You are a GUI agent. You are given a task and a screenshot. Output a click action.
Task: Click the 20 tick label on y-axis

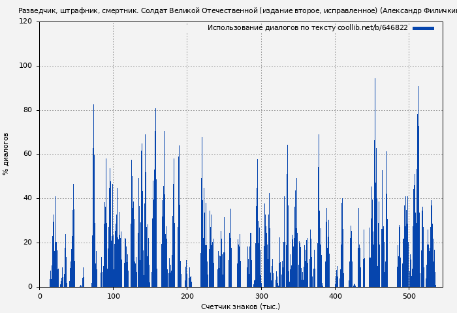coord(27,243)
